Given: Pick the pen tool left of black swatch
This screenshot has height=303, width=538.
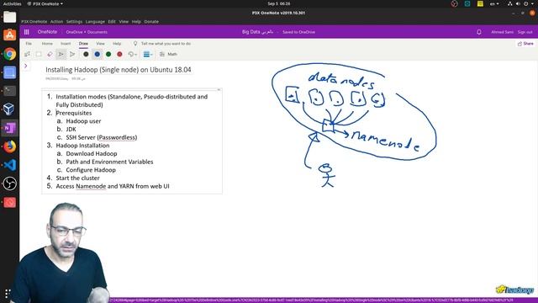Looking at the screenshot, I should click(x=72, y=54).
